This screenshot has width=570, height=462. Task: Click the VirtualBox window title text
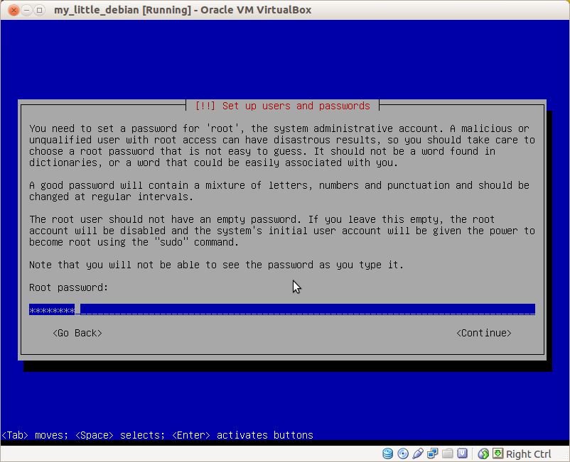coord(183,10)
